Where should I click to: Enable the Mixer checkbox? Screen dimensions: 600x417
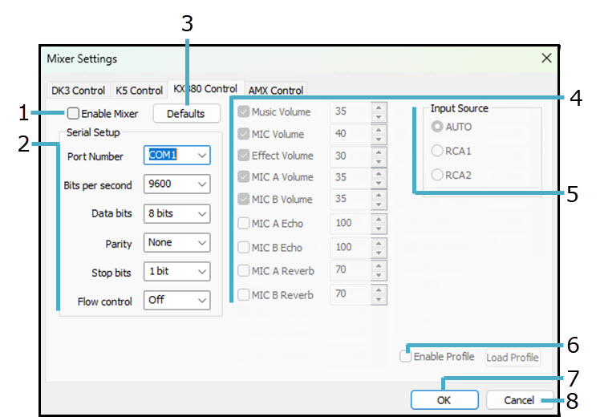point(73,114)
